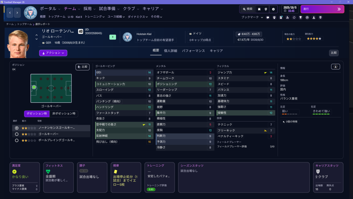Open settings gear icon in top bar

(273, 9)
